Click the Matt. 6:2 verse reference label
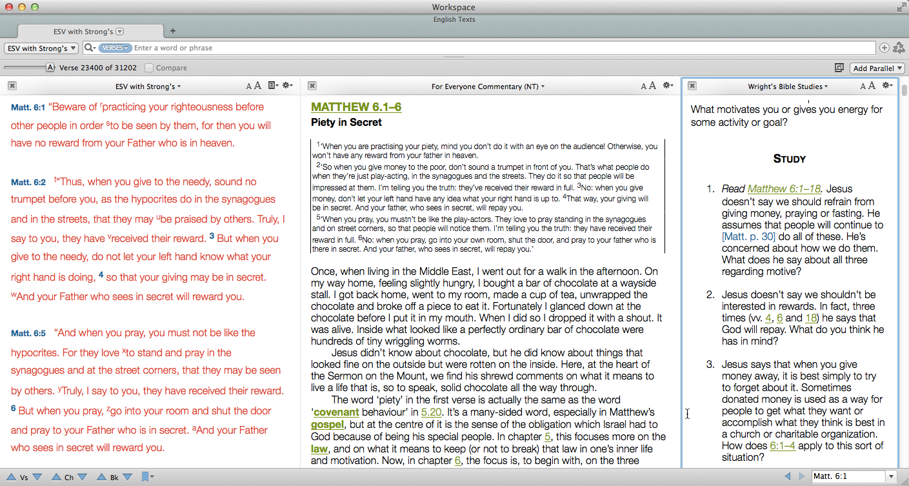 tap(28, 183)
